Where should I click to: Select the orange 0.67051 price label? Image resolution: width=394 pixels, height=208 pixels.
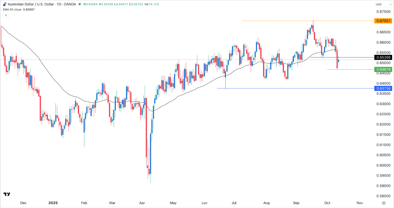click(x=384, y=21)
